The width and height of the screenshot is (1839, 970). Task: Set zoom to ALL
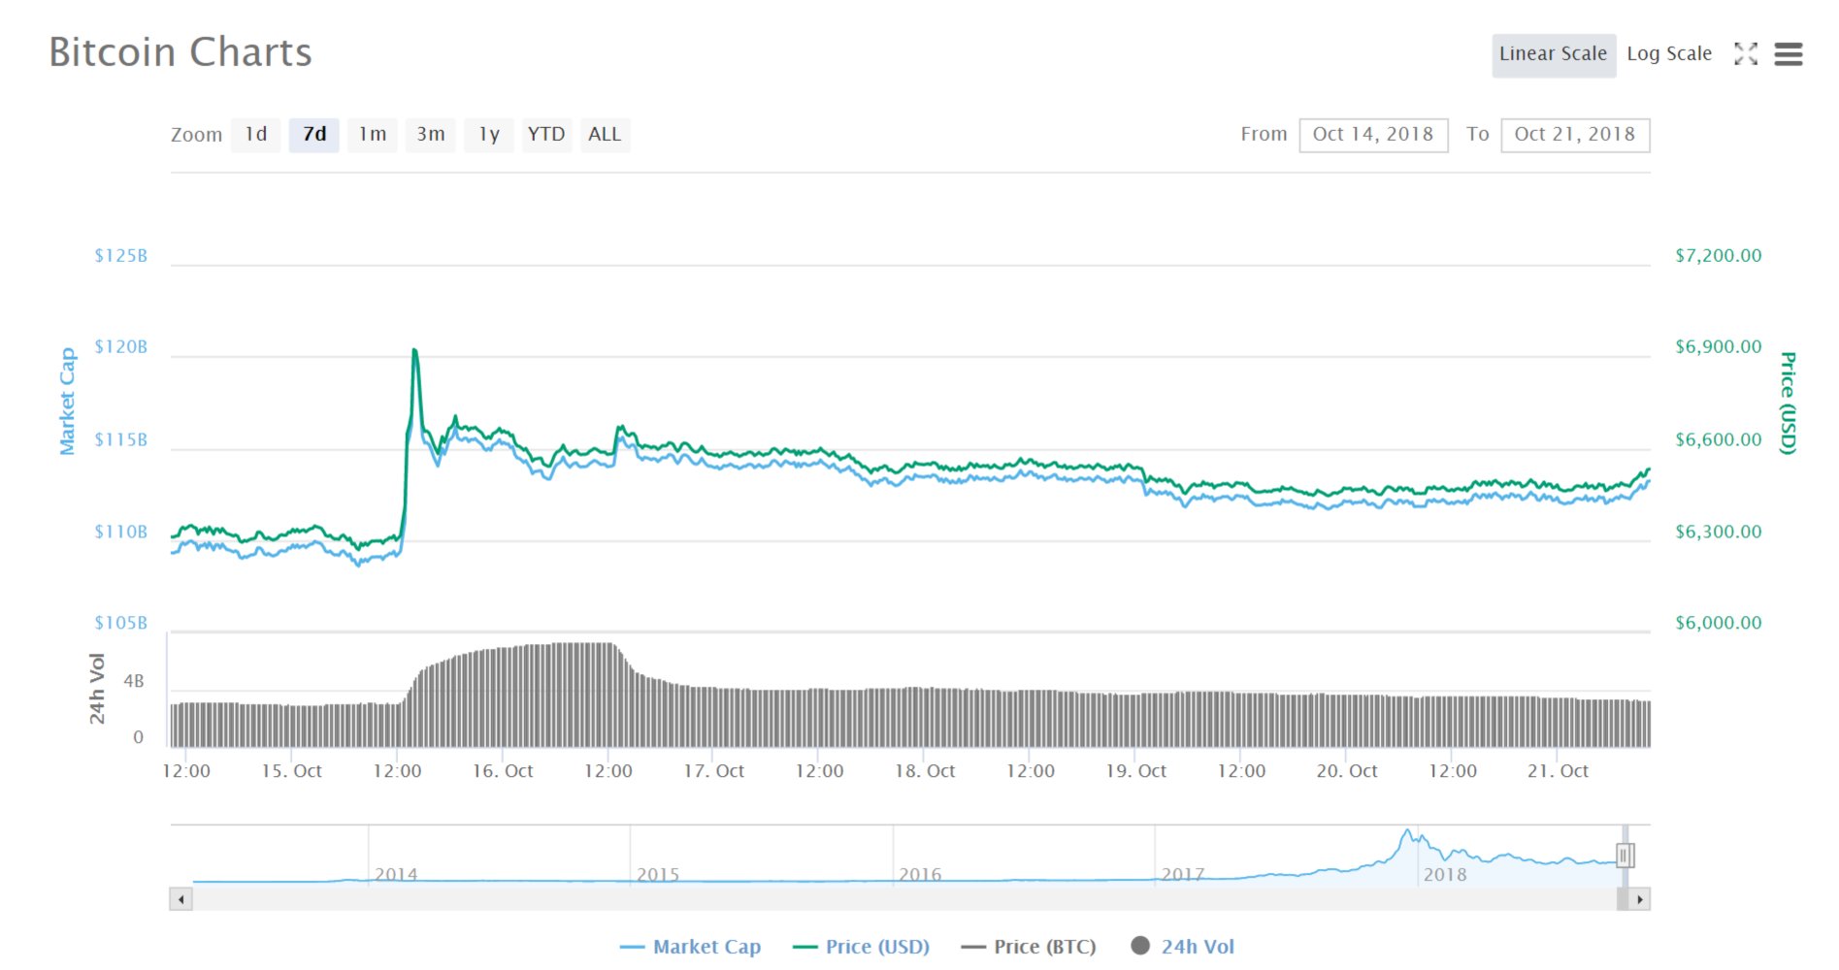click(605, 135)
